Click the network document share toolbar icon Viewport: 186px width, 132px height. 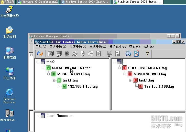pos(83,54)
